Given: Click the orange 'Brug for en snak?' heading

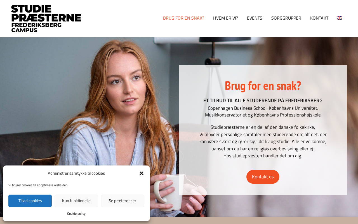Looking at the screenshot, I should click(263, 86).
